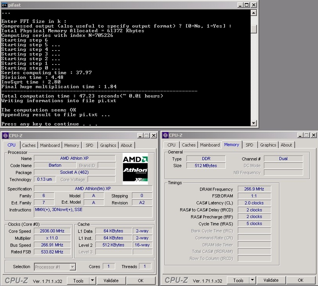
Task: Click OK in left CPU-Z window
Action: (141, 281)
